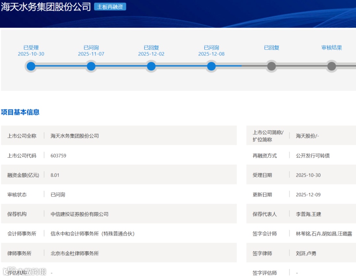
Task: Click the 上市公司代码 label
Action: point(22,156)
